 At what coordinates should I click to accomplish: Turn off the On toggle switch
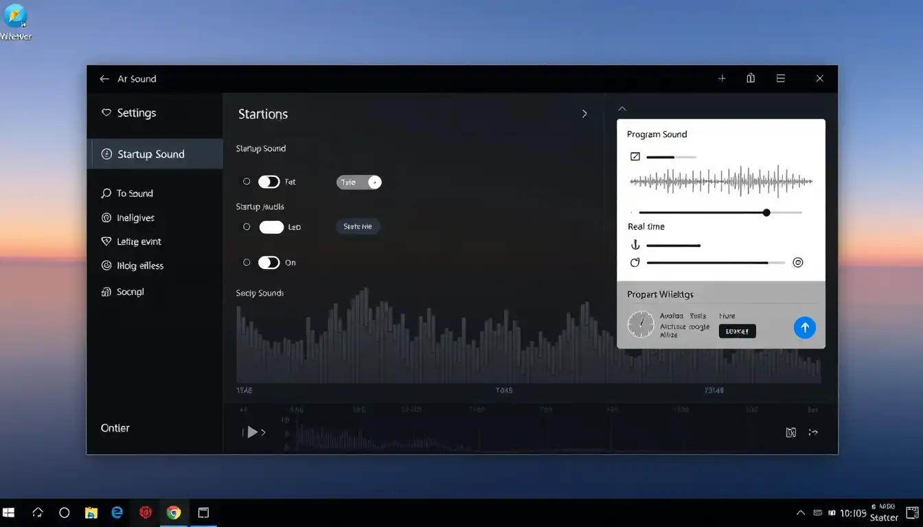pos(269,263)
